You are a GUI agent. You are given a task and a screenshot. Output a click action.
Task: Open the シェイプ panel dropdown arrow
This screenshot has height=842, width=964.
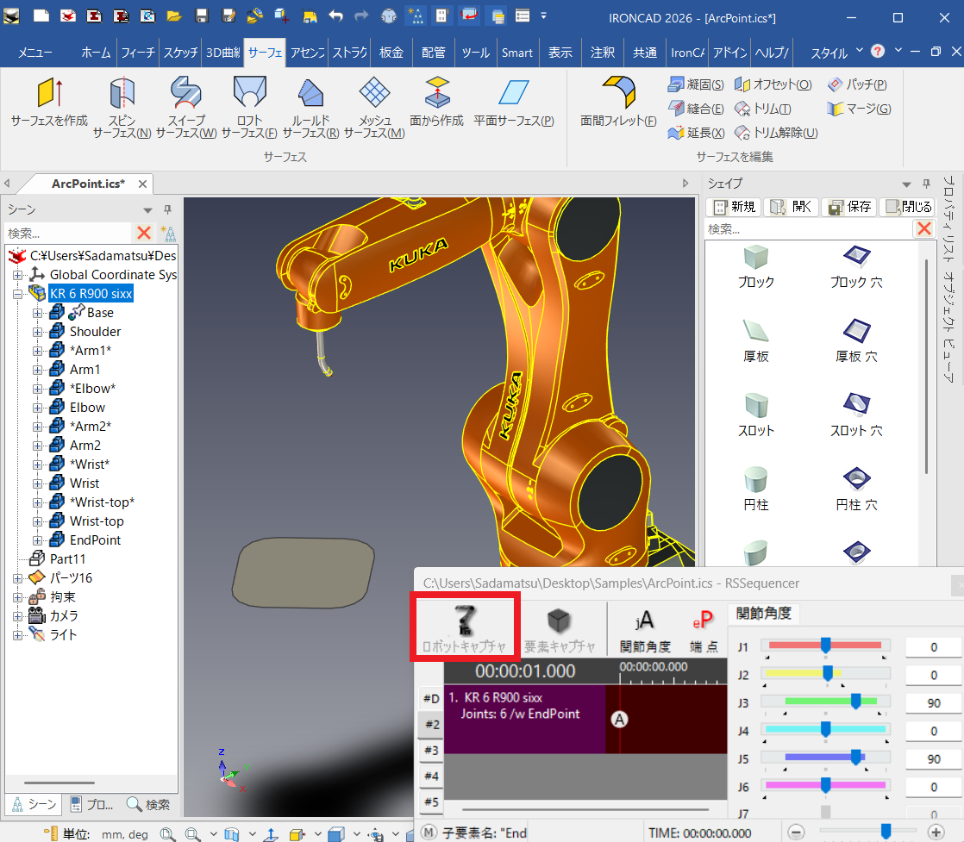tap(906, 184)
